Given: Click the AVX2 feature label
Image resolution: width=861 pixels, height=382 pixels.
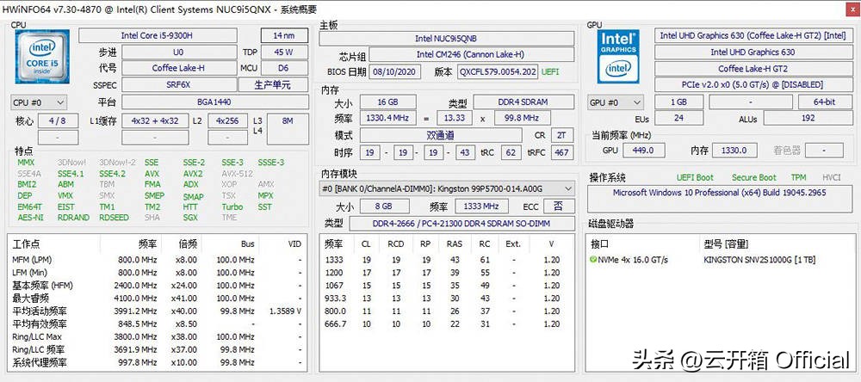Looking at the screenshot, I should pyautogui.click(x=193, y=174).
